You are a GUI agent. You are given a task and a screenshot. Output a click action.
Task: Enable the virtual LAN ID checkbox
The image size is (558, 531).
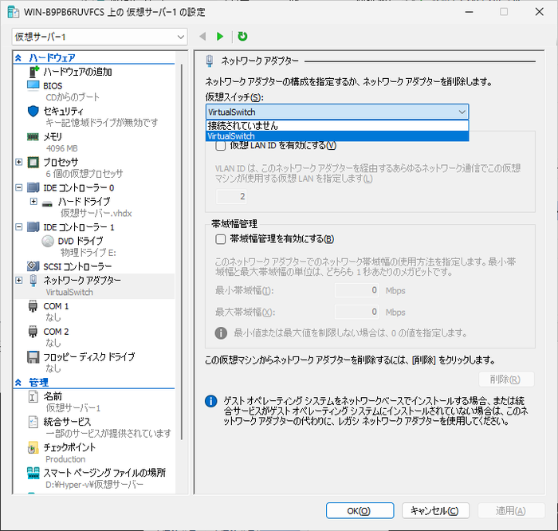tap(221, 146)
